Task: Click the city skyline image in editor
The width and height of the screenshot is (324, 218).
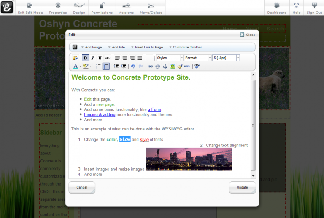Action: [189, 159]
